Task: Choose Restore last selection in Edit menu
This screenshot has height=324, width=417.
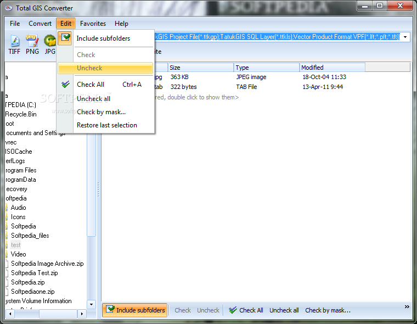Action: 105,125
